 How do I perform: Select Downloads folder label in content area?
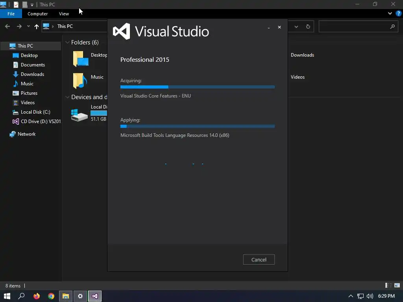302,55
